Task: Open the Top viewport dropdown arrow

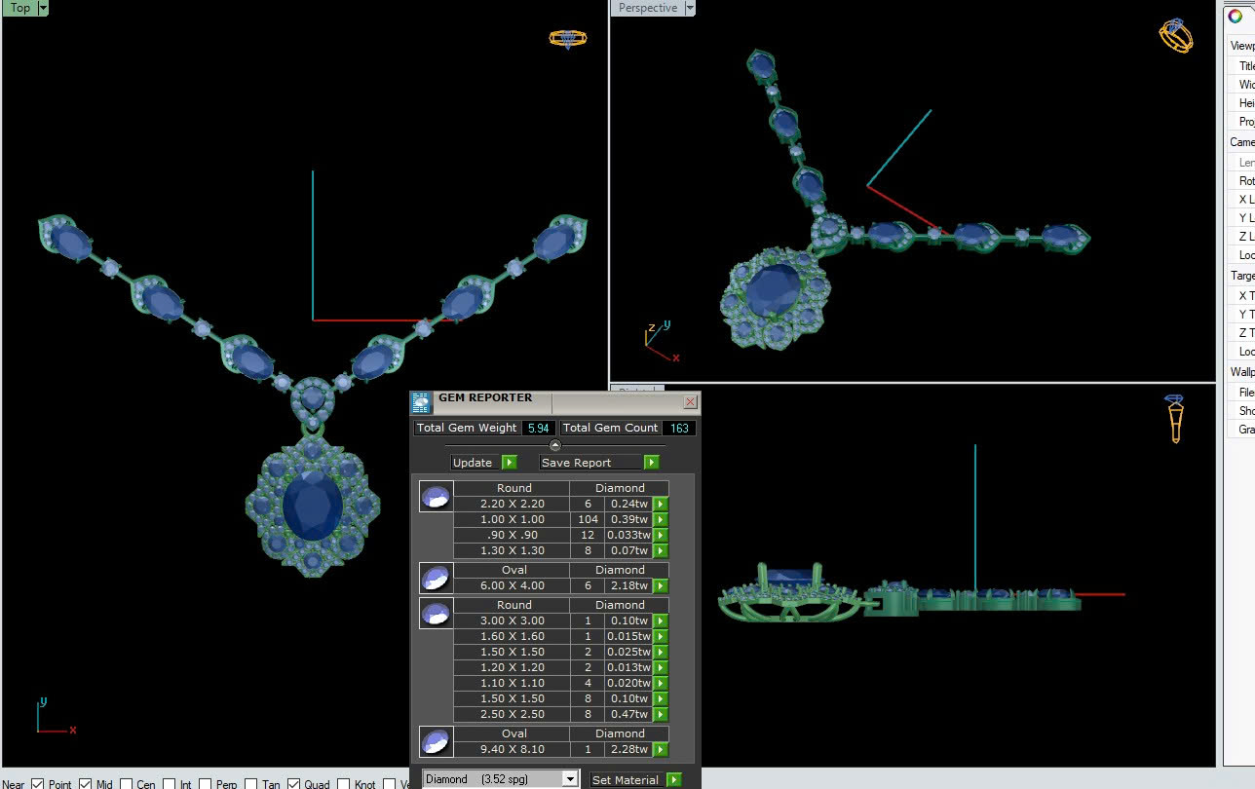Action: tap(43, 8)
